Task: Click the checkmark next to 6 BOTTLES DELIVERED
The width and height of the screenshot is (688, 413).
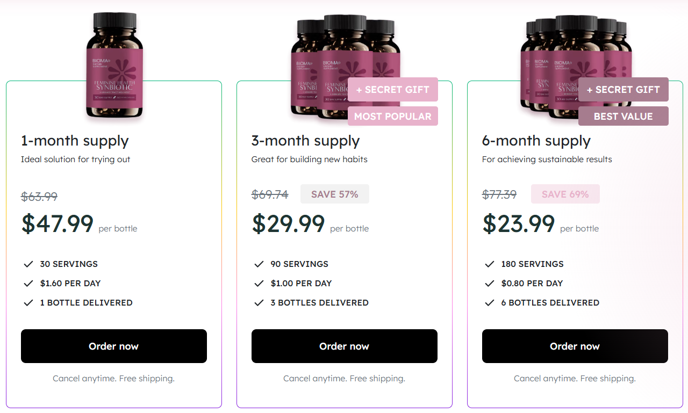Action: tap(489, 302)
